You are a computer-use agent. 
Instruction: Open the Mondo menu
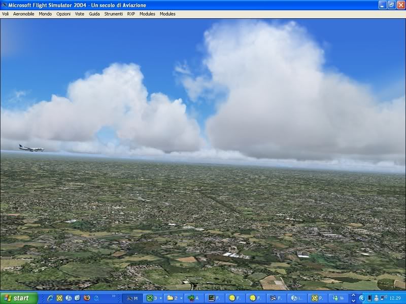45,14
